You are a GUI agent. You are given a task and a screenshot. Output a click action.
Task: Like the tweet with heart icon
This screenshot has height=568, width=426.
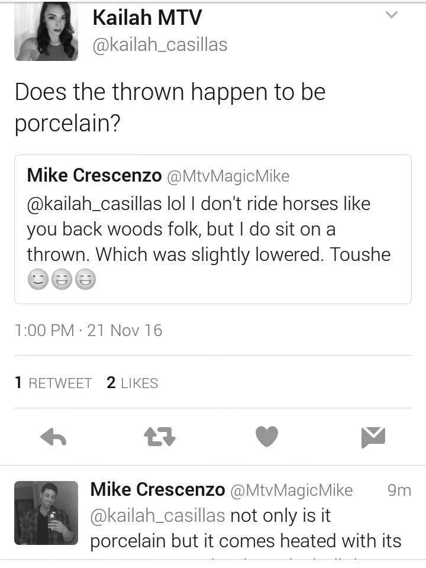point(267,437)
